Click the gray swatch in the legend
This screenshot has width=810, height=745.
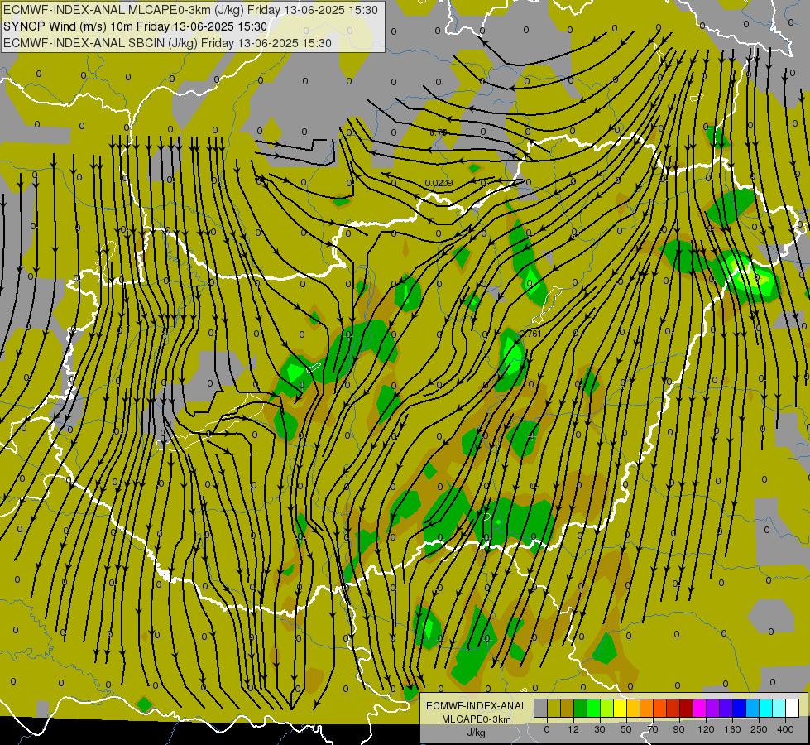point(541,708)
